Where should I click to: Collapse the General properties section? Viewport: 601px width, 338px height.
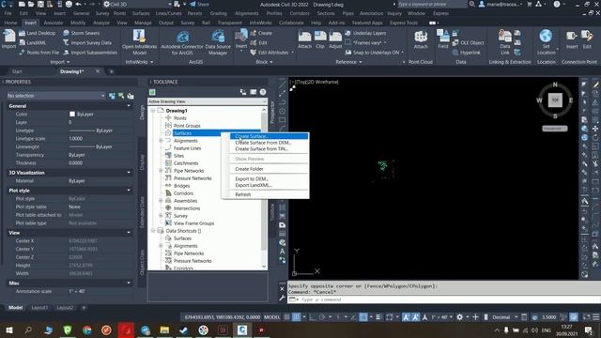(129, 106)
